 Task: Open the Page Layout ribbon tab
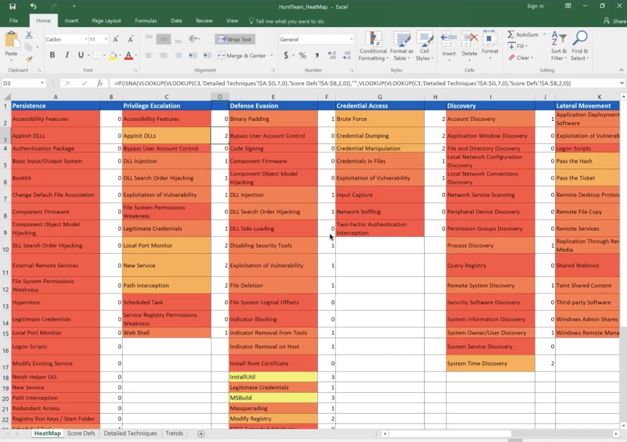point(106,21)
